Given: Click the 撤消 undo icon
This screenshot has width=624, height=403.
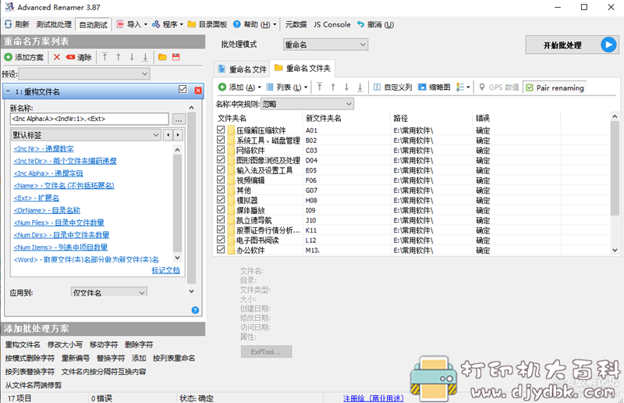Looking at the screenshot, I should tap(360, 24).
